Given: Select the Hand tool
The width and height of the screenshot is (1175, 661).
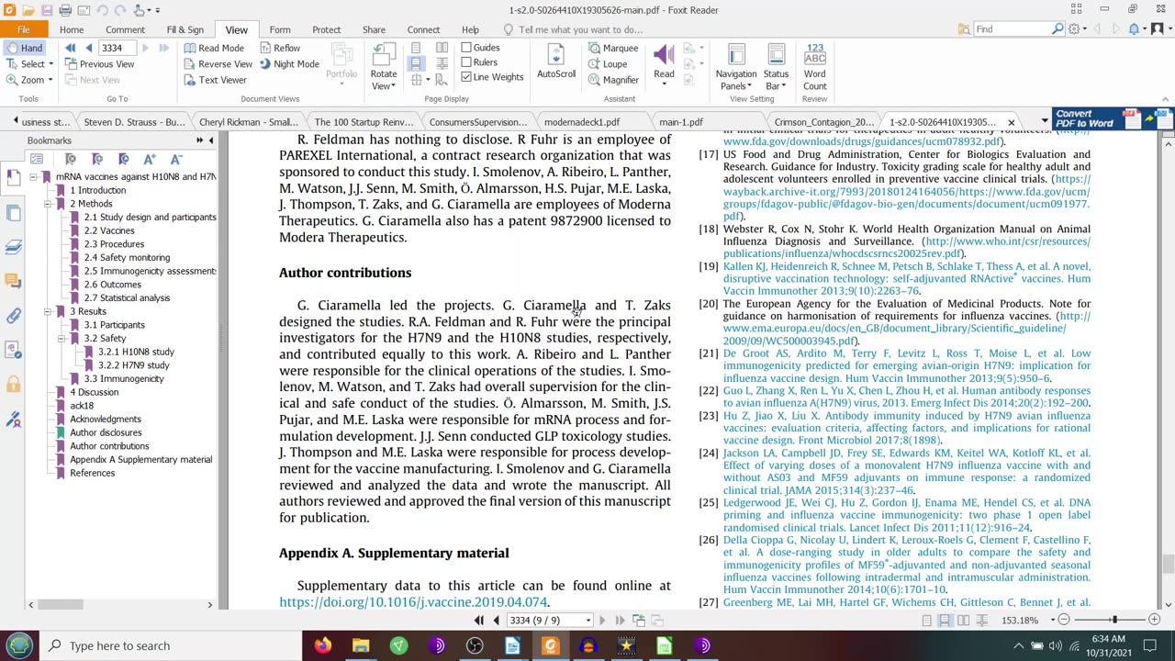Looking at the screenshot, I should click(x=24, y=48).
